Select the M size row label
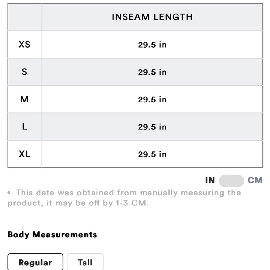The height and width of the screenshot is (270, 270). pyautogui.click(x=25, y=99)
